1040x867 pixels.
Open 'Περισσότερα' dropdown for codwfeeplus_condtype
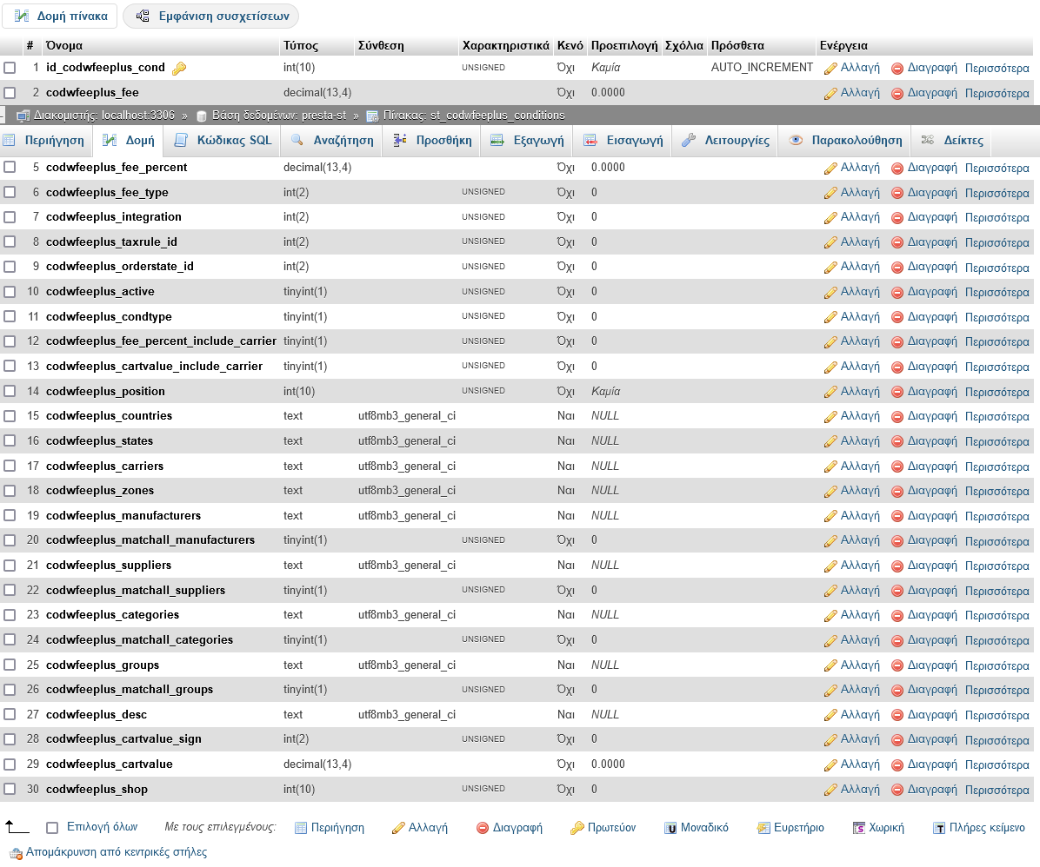(x=997, y=317)
